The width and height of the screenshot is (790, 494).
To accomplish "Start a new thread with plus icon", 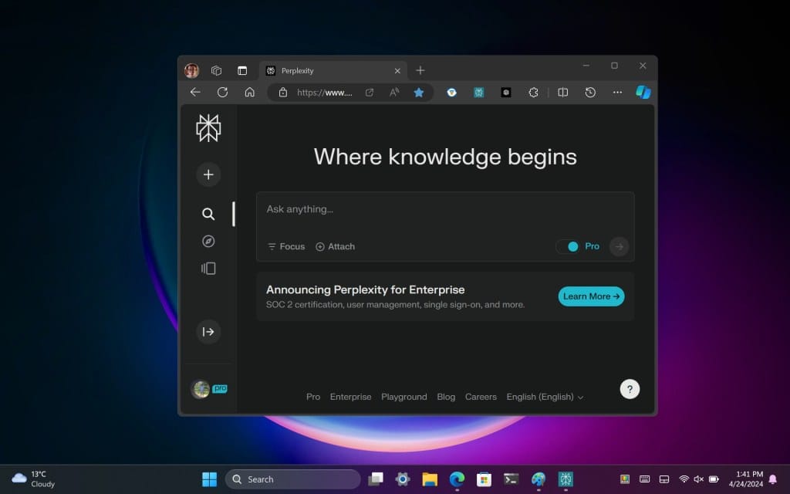I will tap(208, 174).
